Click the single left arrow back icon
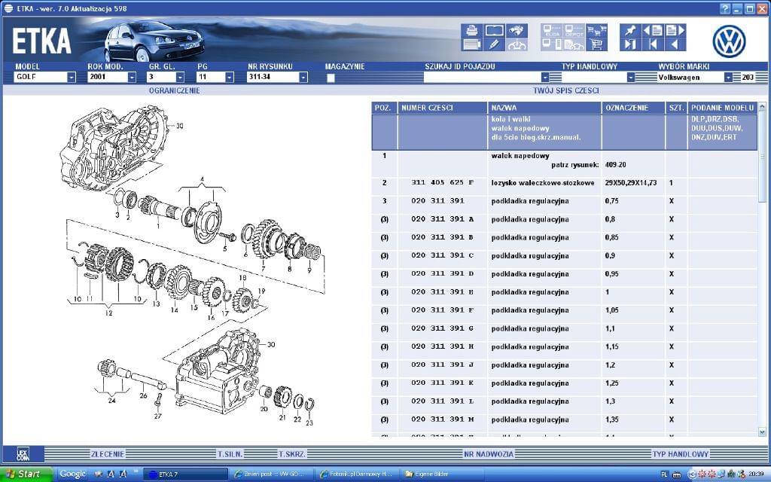This screenshot has width=771, height=482. coord(675,44)
